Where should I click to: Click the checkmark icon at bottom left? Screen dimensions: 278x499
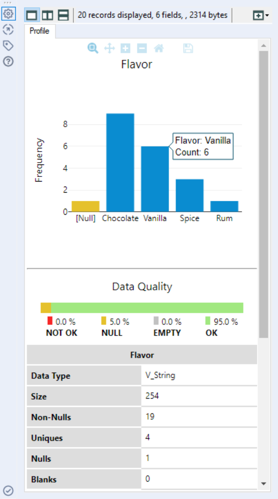[x=8, y=491]
